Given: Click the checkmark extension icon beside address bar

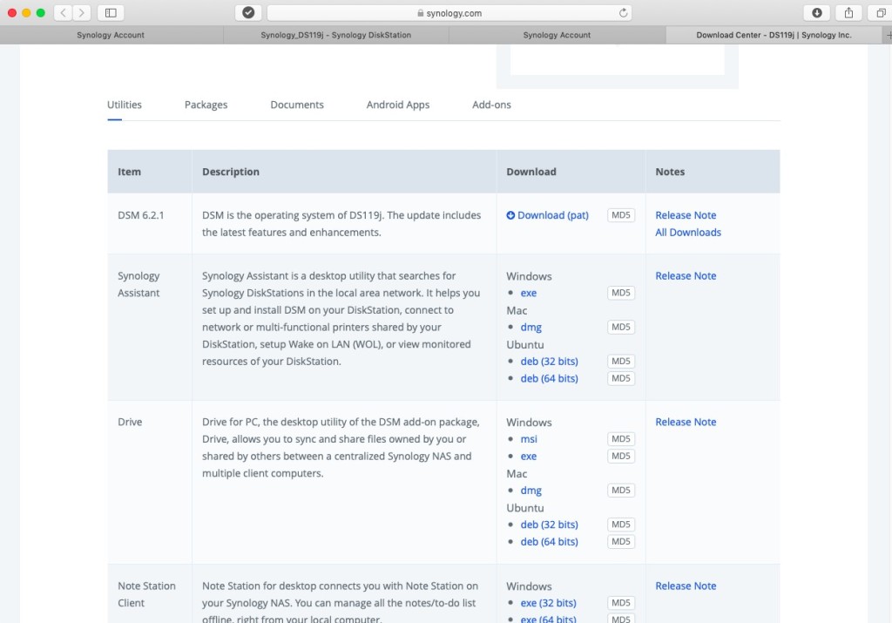Looking at the screenshot, I should point(248,12).
